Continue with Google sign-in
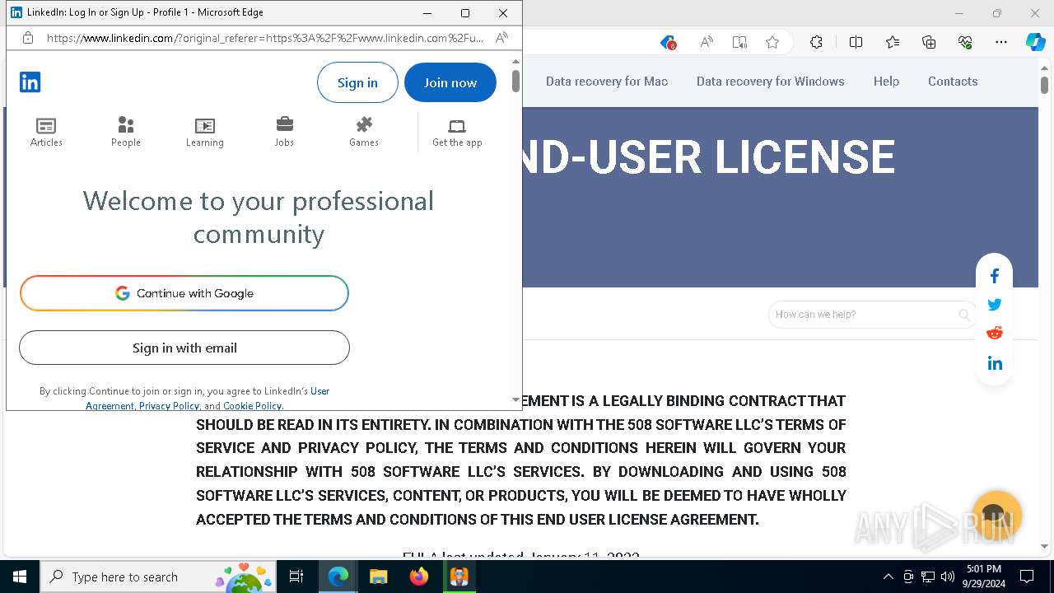Image resolution: width=1054 pixels, height=593 pixels. (184, 293)
